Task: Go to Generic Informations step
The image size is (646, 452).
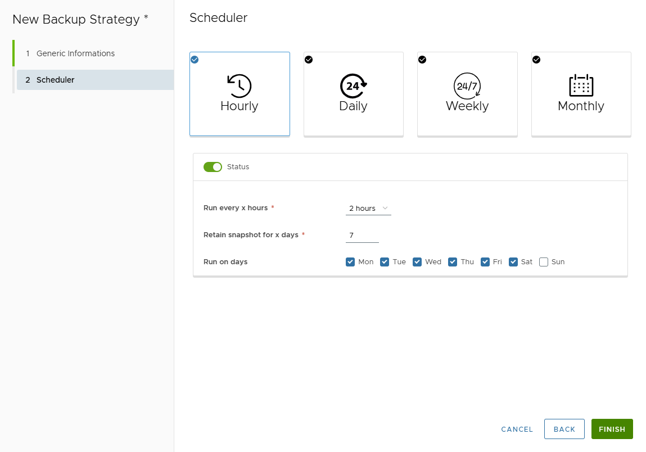Action: coord(75,53)
